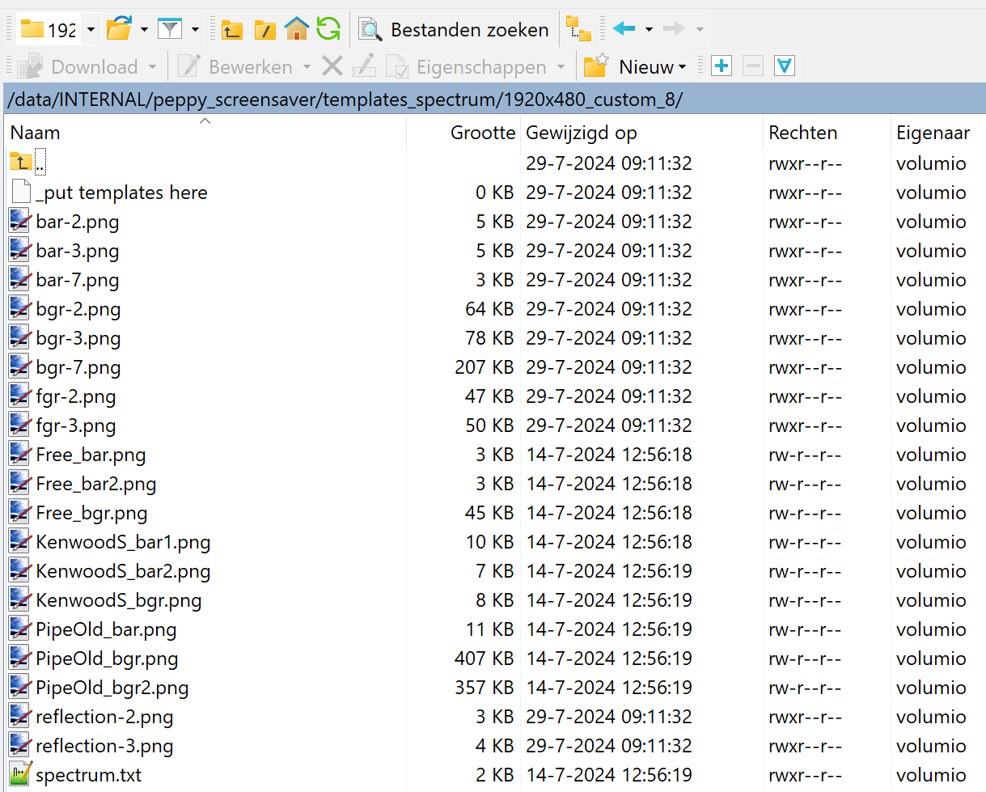
Task: Click the KenwoodS_bar2.png file icon
Action: pyautogui.click(x=20, y=571)
